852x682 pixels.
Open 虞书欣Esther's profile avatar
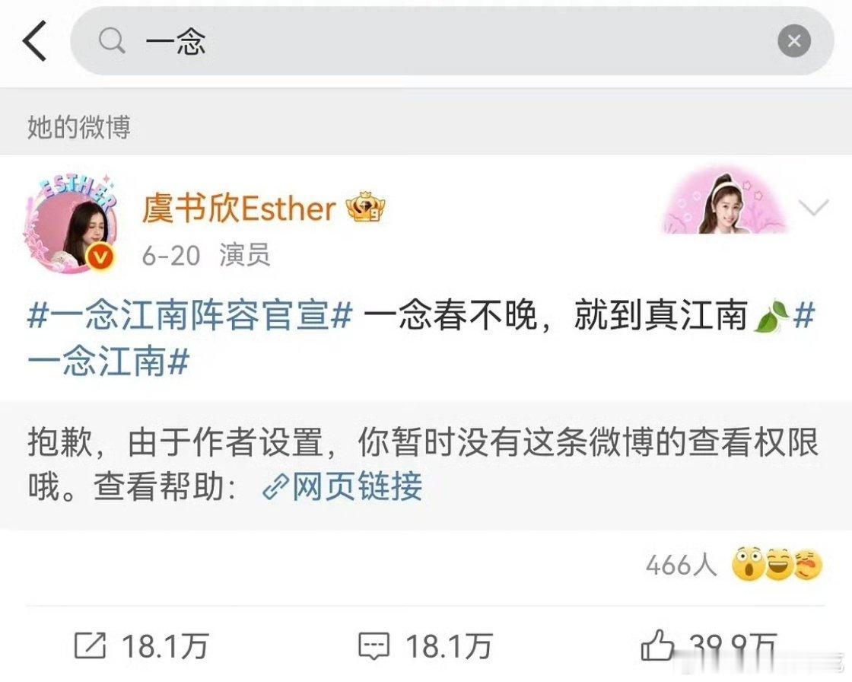[70, 225]
